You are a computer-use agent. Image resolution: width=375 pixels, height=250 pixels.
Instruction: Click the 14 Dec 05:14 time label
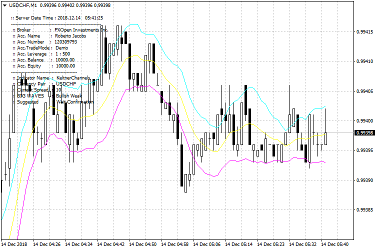coord(239,244)
